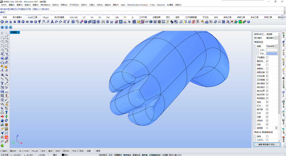Increase the 透明度 value with stepper
Screen dimensions: 286x156
pyautogui.click(x=276, y=127)
